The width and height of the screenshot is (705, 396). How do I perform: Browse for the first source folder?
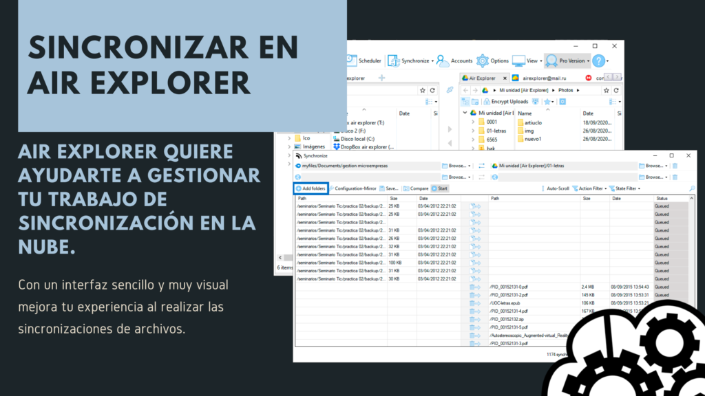pyautogui.click(x=456, y=166)
